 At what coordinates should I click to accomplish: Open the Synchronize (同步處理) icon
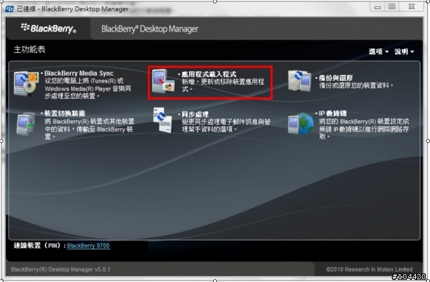tap(163, 120)
